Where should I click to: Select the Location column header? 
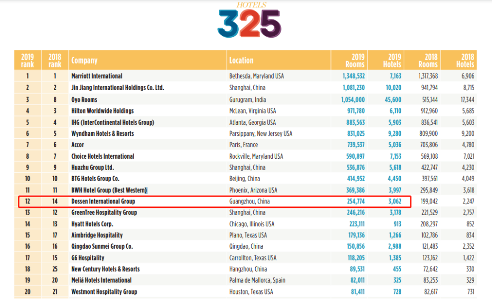tap(241, 61)
